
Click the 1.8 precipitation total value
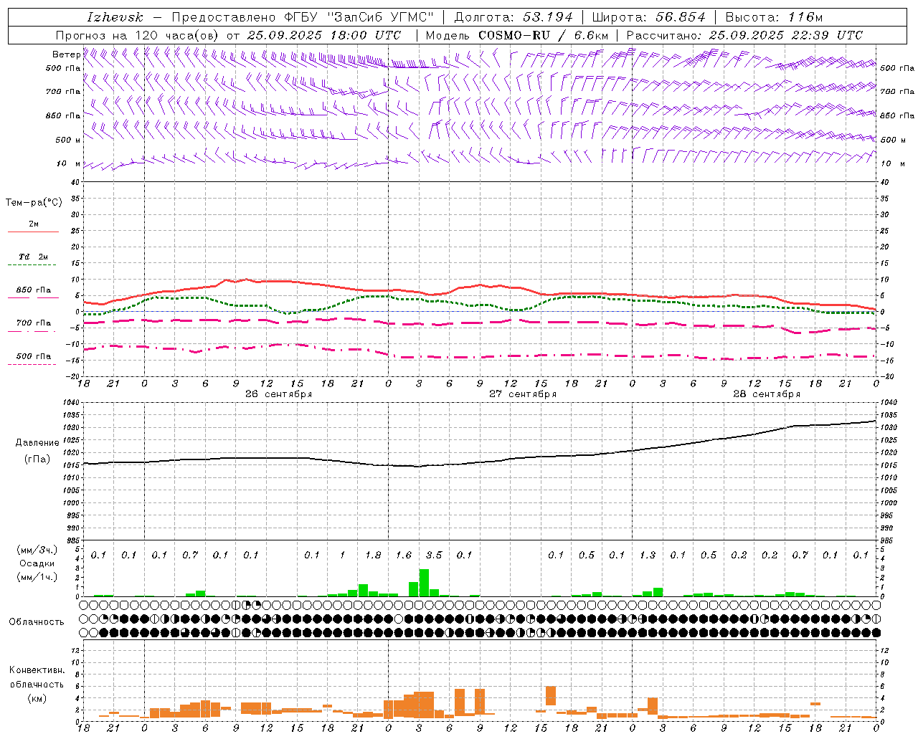(373, 555)
